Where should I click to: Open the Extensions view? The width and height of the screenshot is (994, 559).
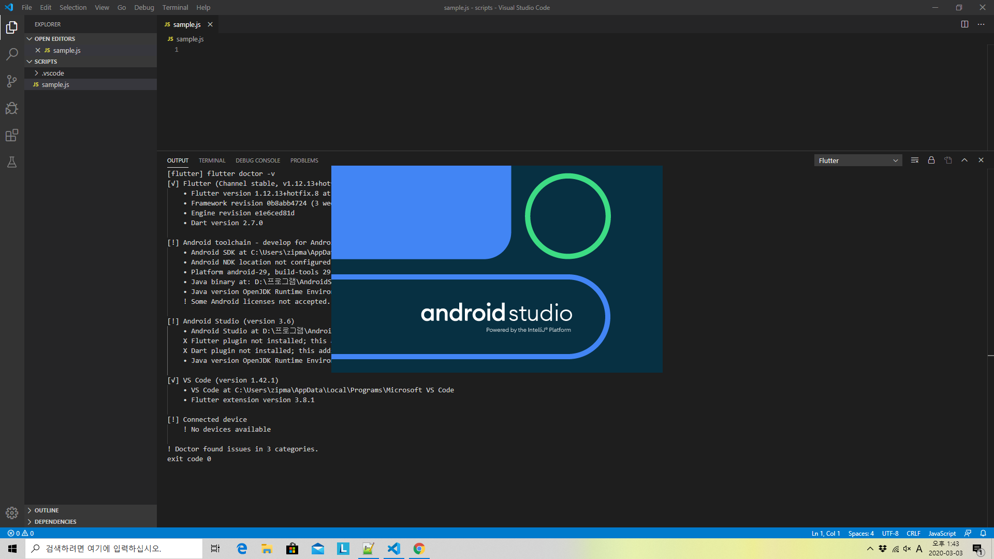12,135
